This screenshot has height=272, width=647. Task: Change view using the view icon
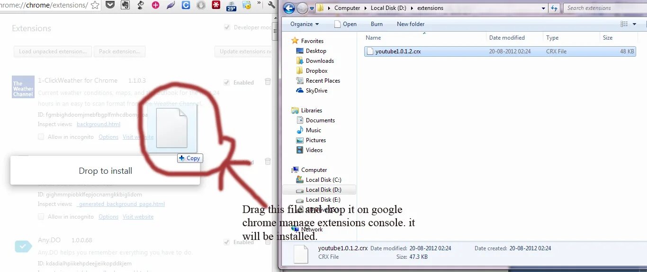pos(624,24)
